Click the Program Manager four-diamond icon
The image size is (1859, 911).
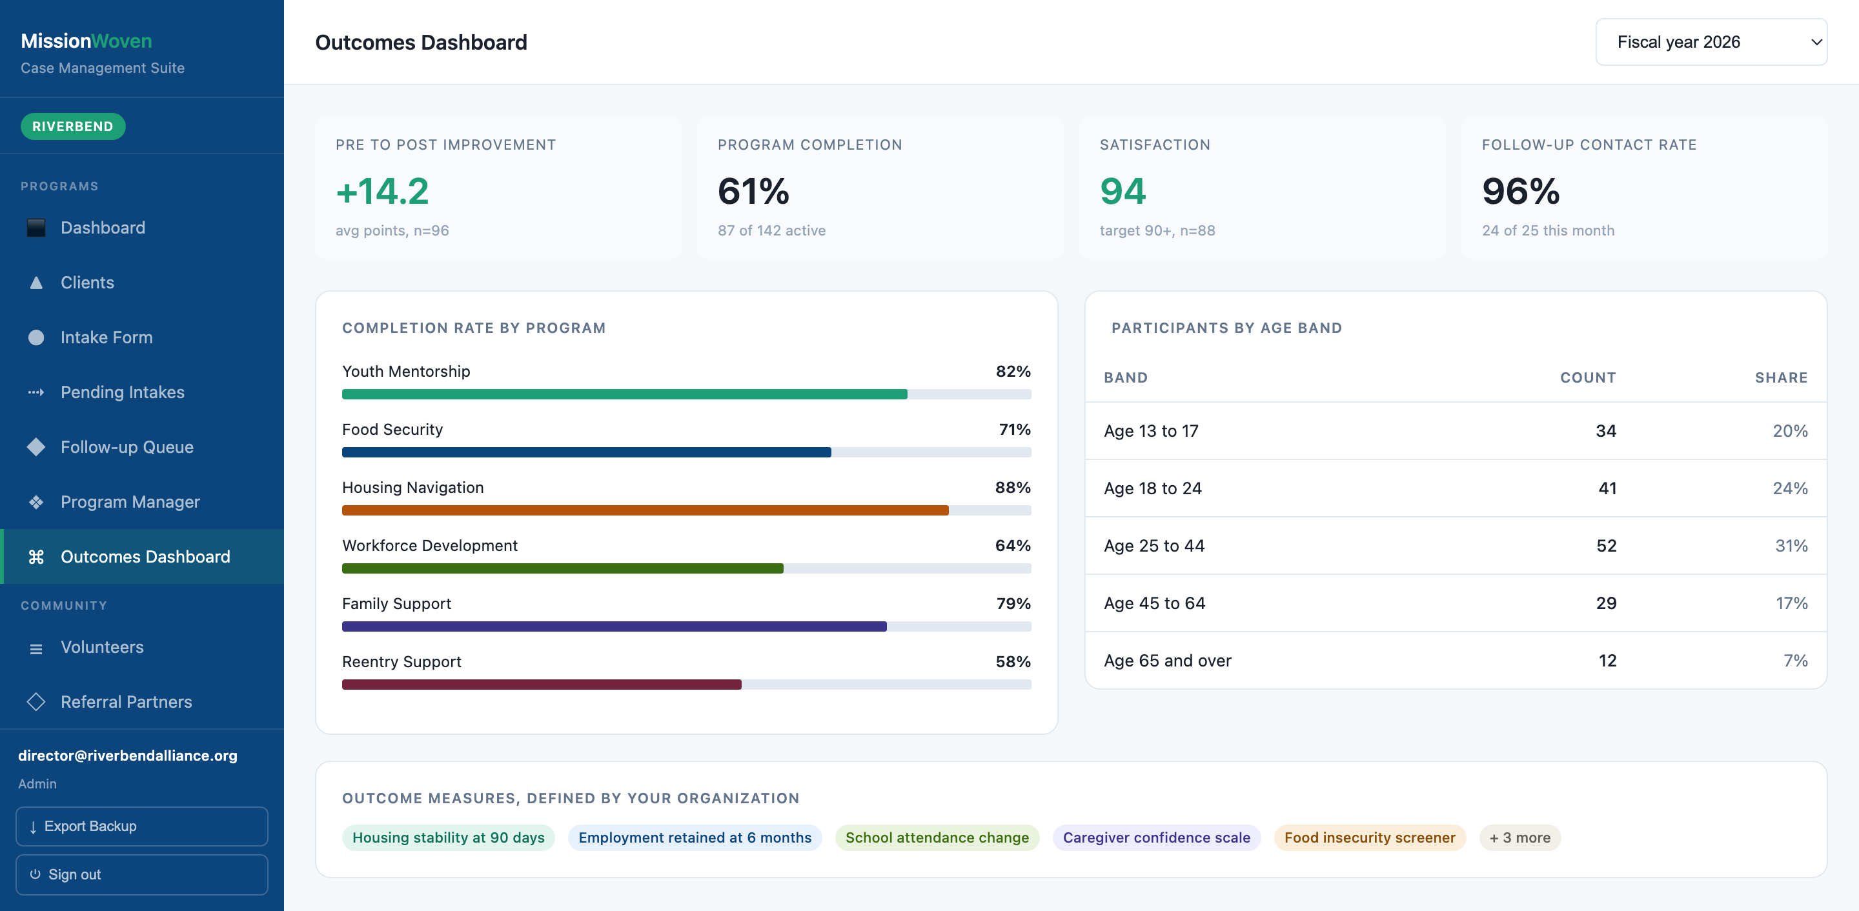[x=36, y=502]
